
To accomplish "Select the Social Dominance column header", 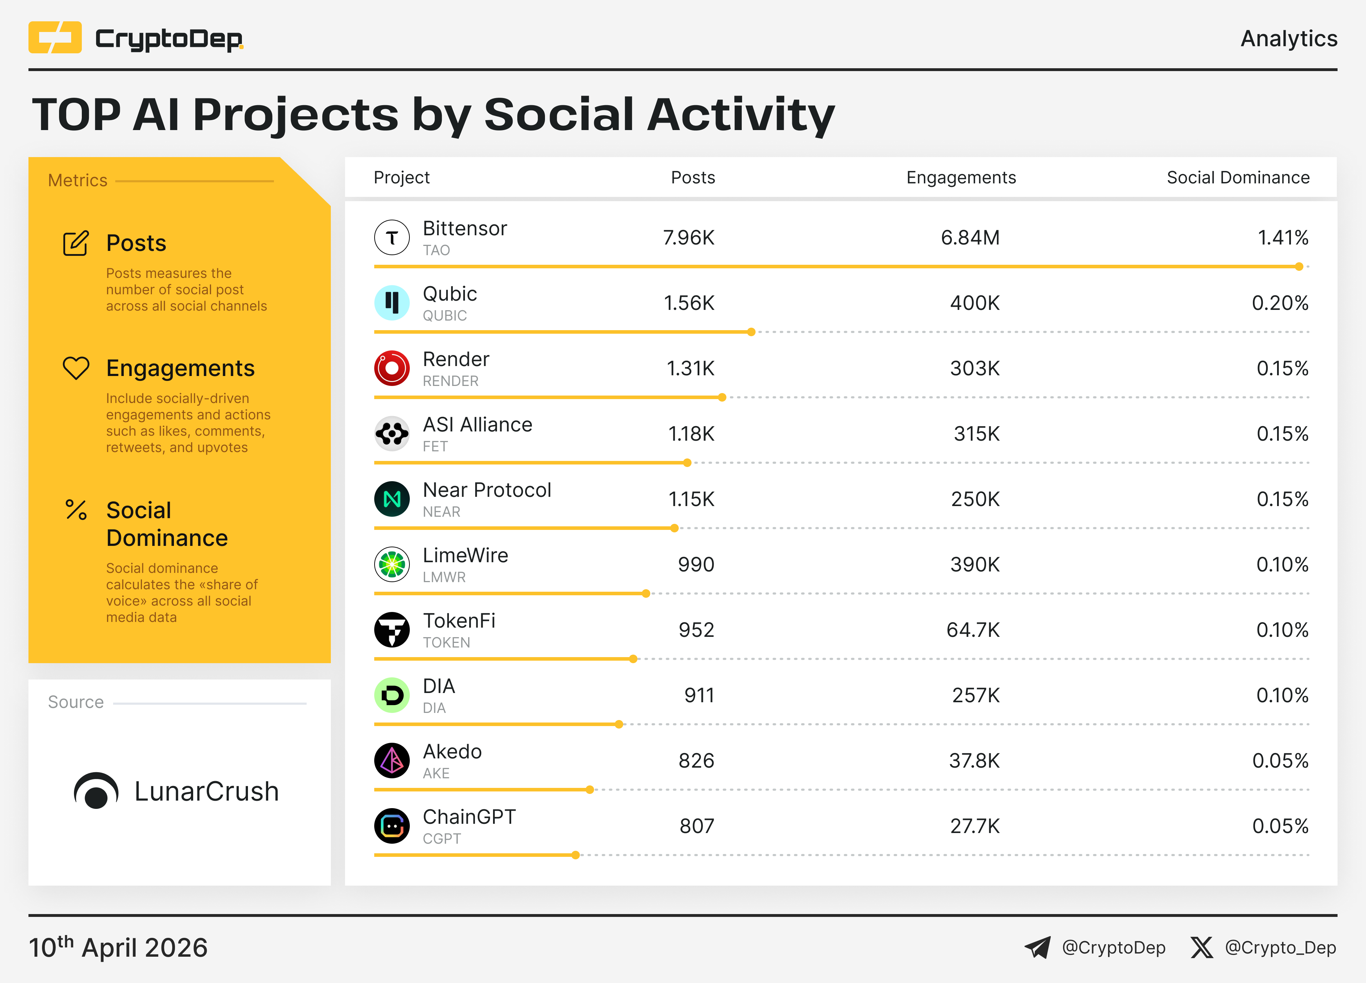I will point(1238,177).
